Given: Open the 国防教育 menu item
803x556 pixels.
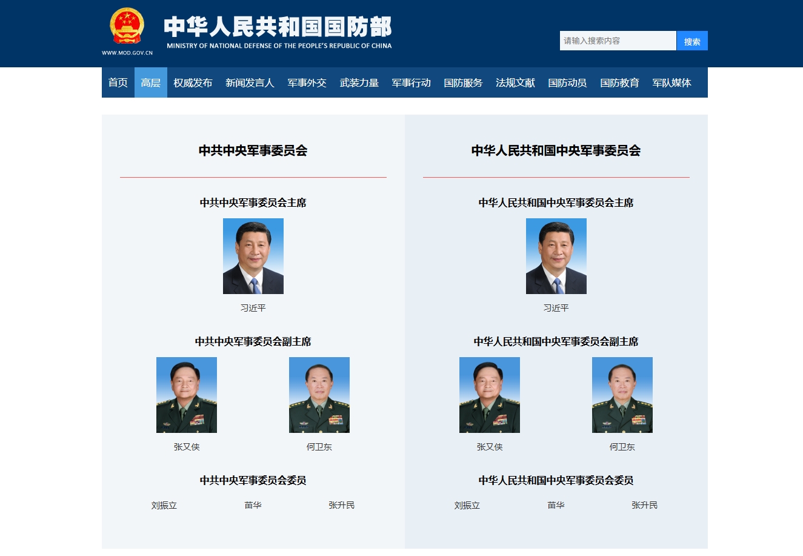Looking at the screenshot, I should click(619, 82).
